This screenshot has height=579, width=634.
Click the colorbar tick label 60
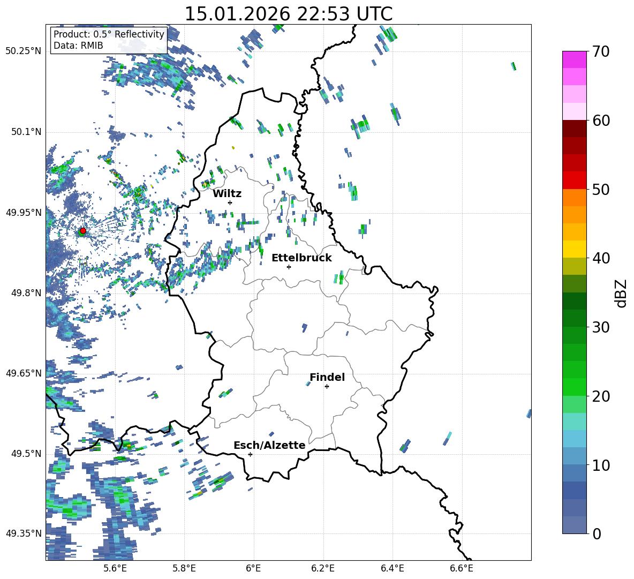pos(601,121)
